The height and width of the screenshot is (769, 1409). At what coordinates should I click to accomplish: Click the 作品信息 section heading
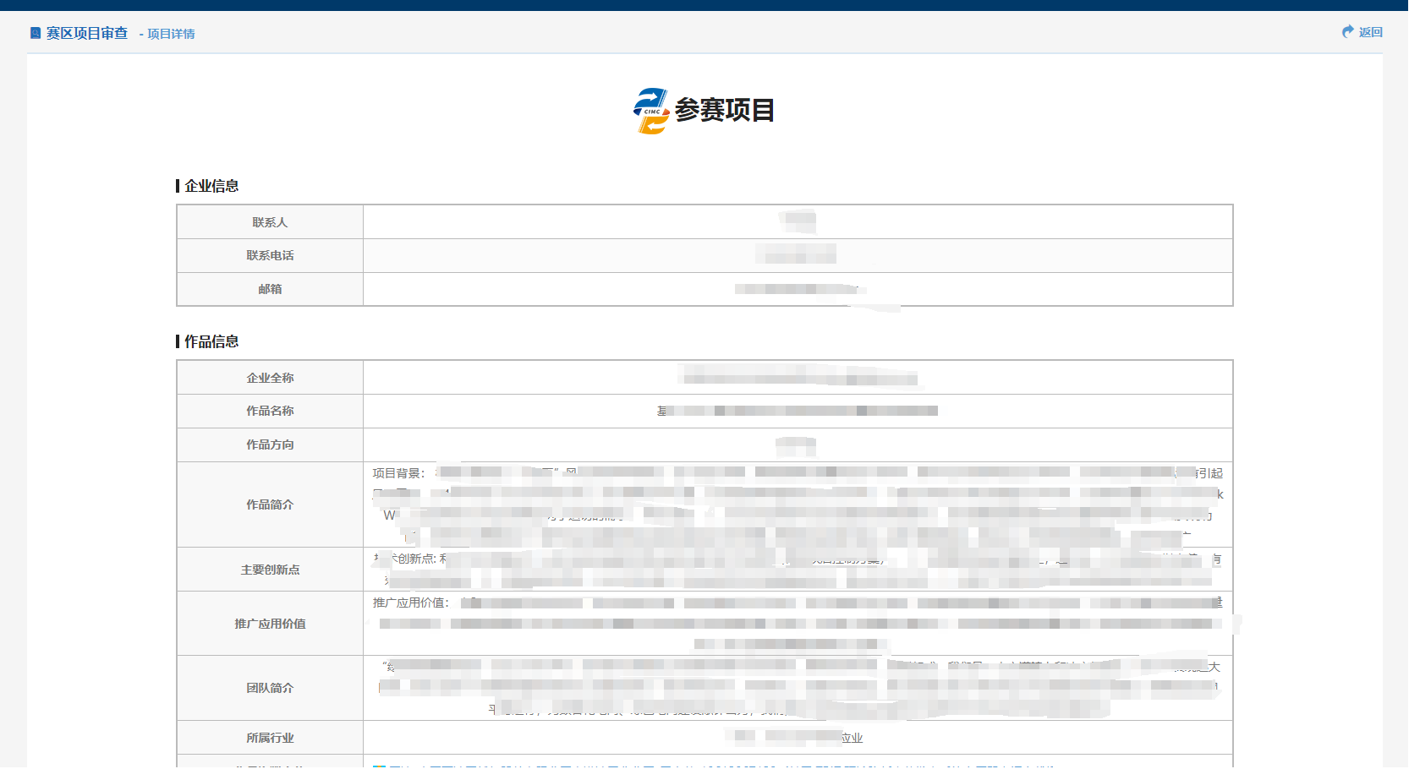click(211, 341)
